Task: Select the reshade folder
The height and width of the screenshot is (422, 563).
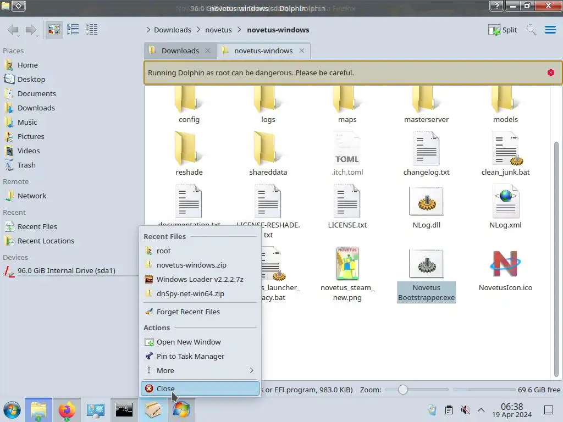Action: [189, 154]
